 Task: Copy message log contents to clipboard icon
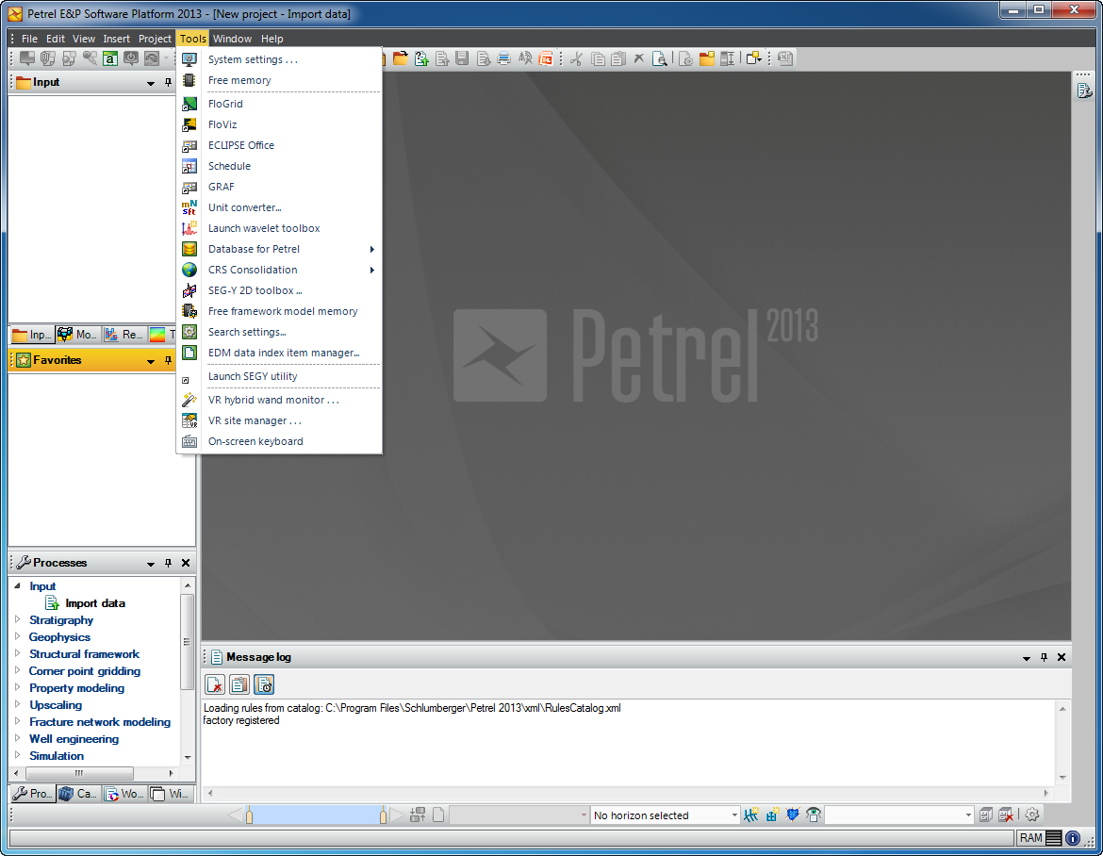tap(239, 684)
